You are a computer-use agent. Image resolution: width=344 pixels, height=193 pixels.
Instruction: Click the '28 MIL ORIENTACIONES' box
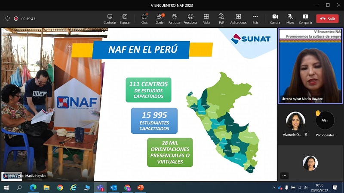click(170, 152)
